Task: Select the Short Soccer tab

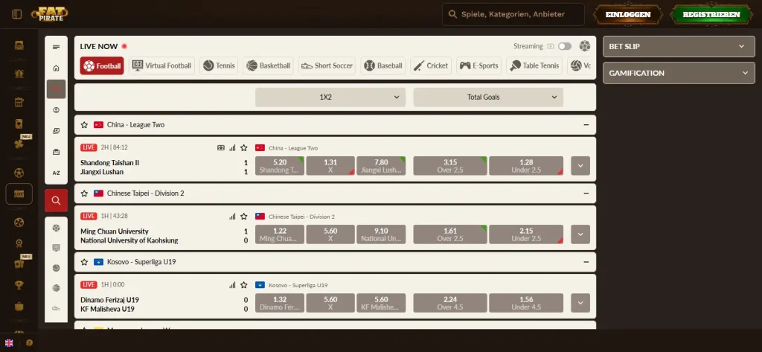Action: [327, 65]
